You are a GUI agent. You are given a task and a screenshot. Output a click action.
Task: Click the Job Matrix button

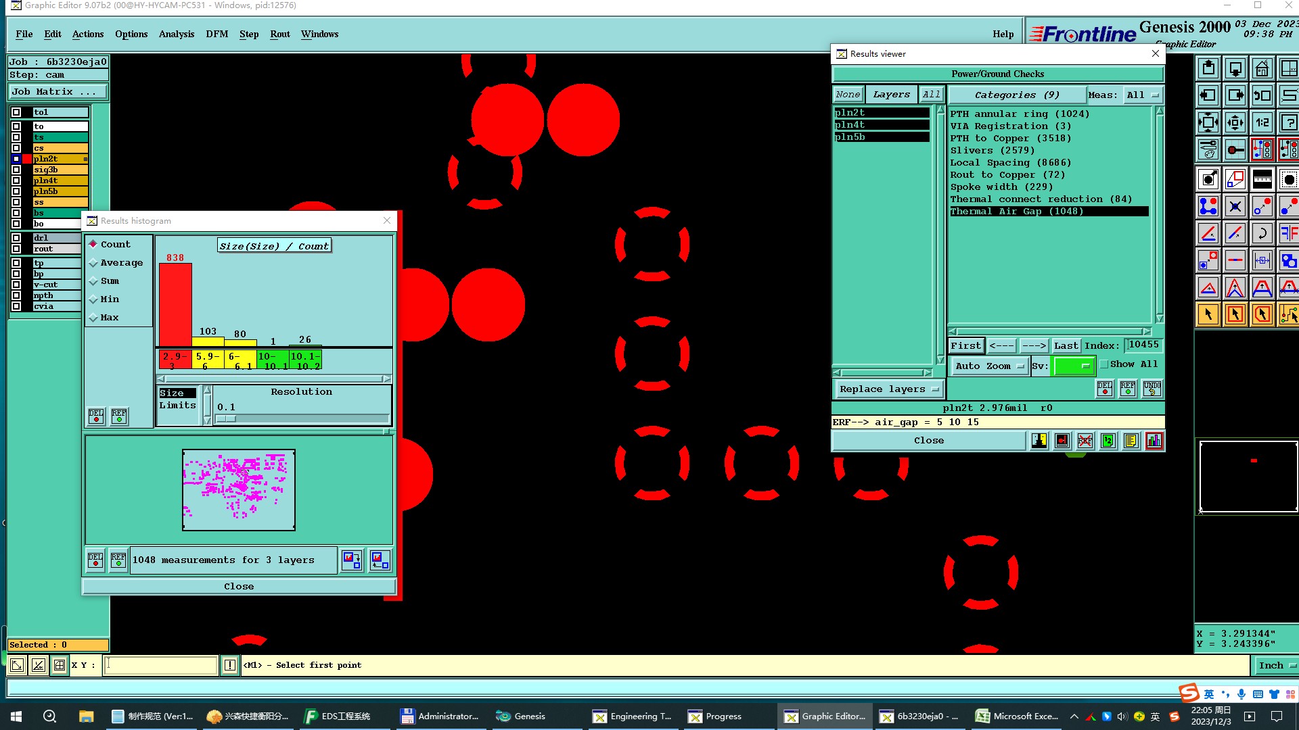[x=57, y=91]
